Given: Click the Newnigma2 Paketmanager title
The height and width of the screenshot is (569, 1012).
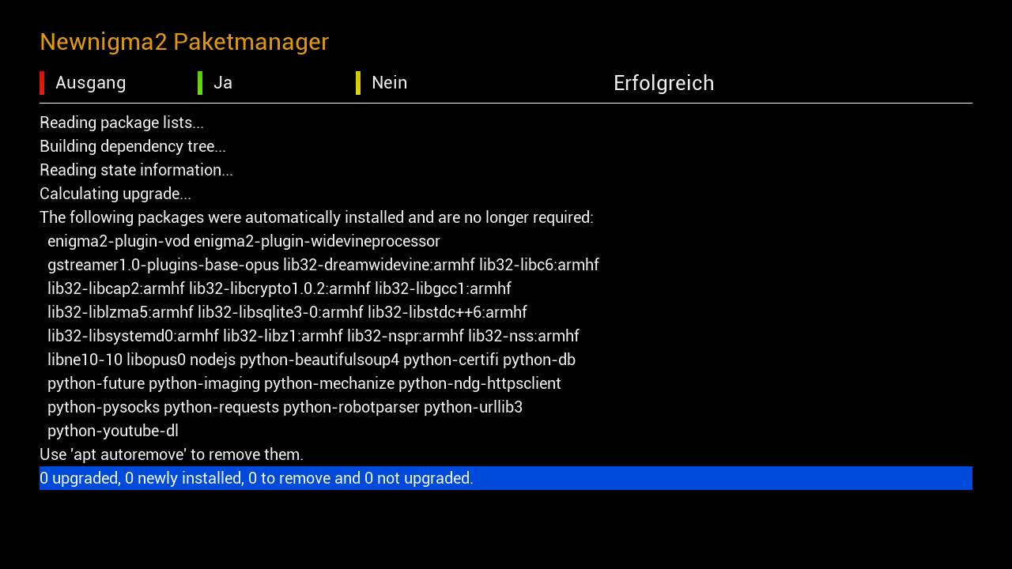Looking at the screenshot, I should (x=184, y=42).
